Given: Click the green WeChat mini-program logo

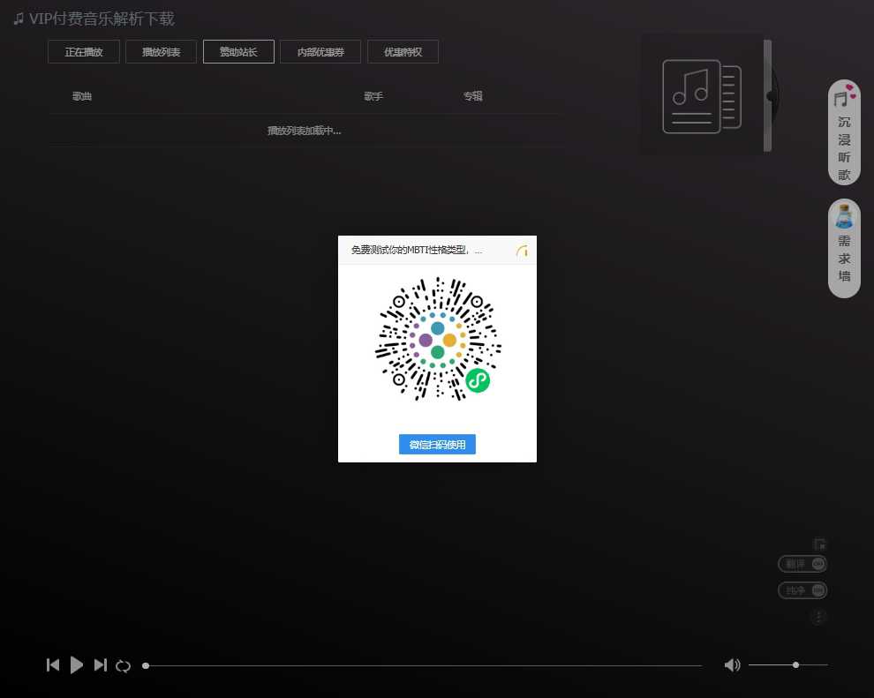Looking at the screenshot, I should click(478, 380).
